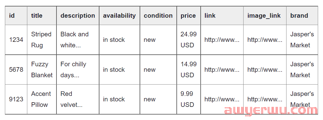Select the title column header

42,16
